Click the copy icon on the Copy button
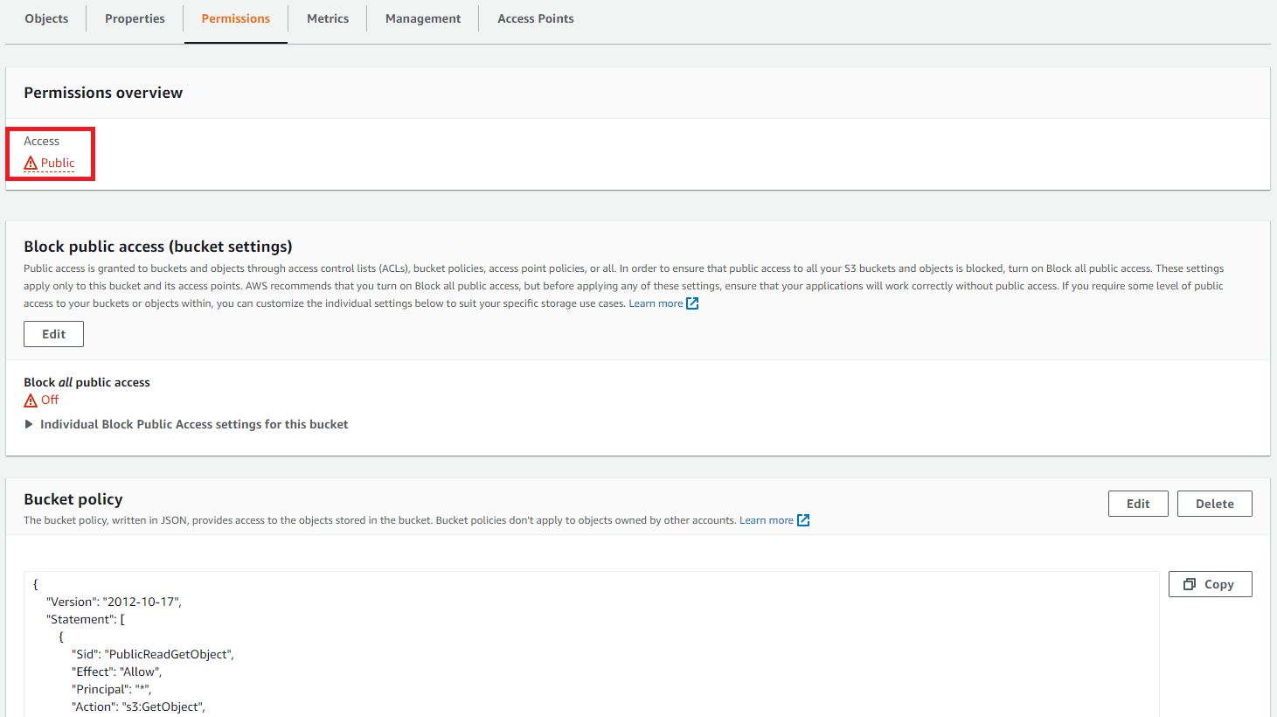This screenshot has width=1277, height=717. (1190, 583)
